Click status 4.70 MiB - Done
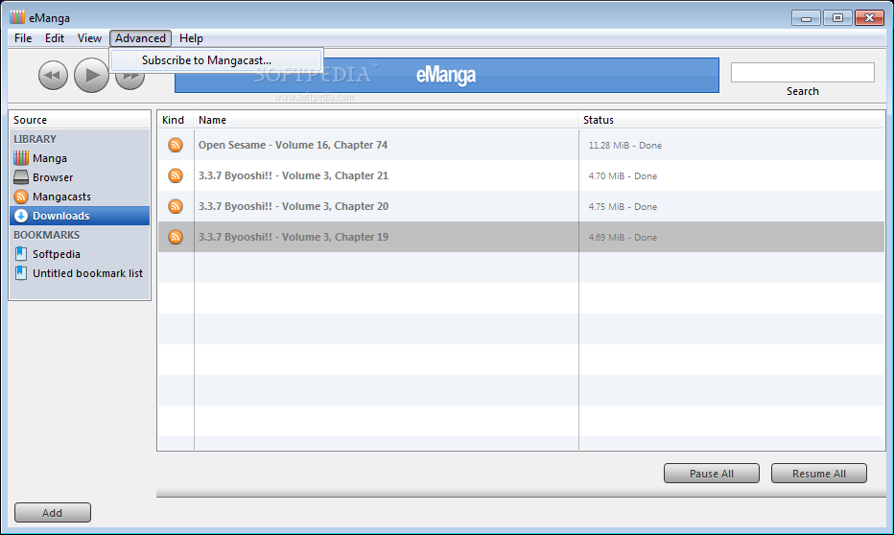 click(x=623, y=176)
